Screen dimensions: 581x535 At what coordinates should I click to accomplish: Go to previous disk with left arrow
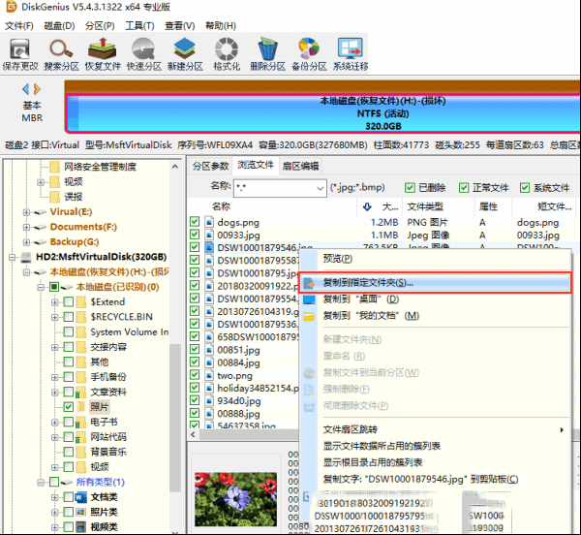coord(25,89)
